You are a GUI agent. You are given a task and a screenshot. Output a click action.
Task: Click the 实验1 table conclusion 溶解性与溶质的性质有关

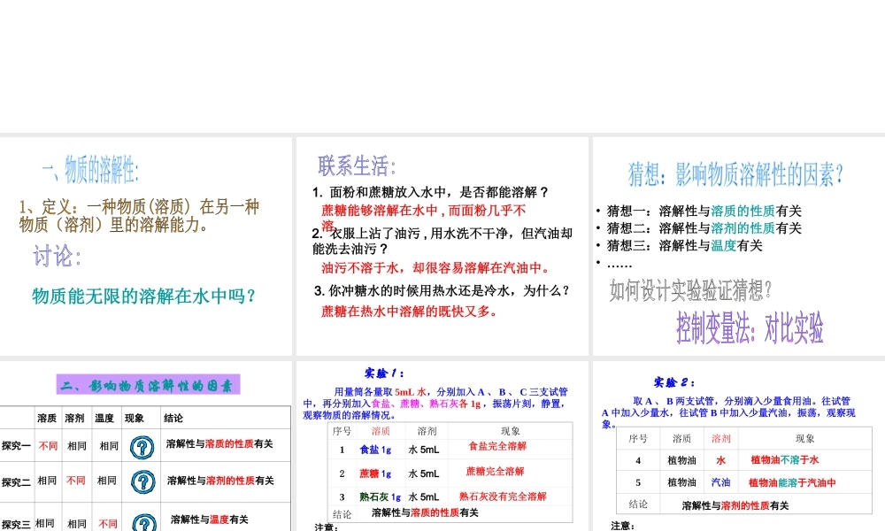pos(425,512)
